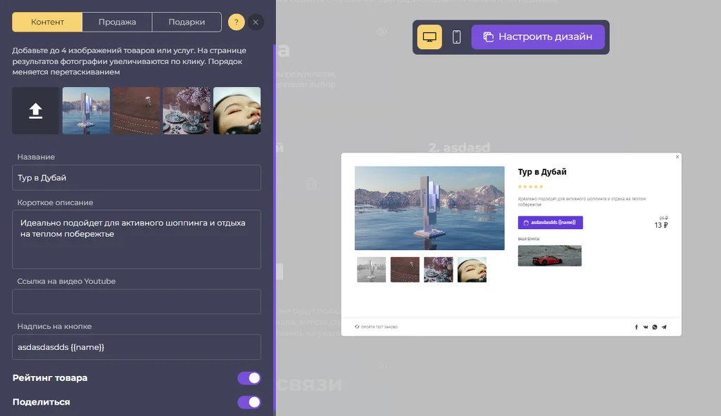The width and height of the screenshot is (721, 416).
Task: Open the yellow question mark help icon
Action: click(x=237, y=22)
